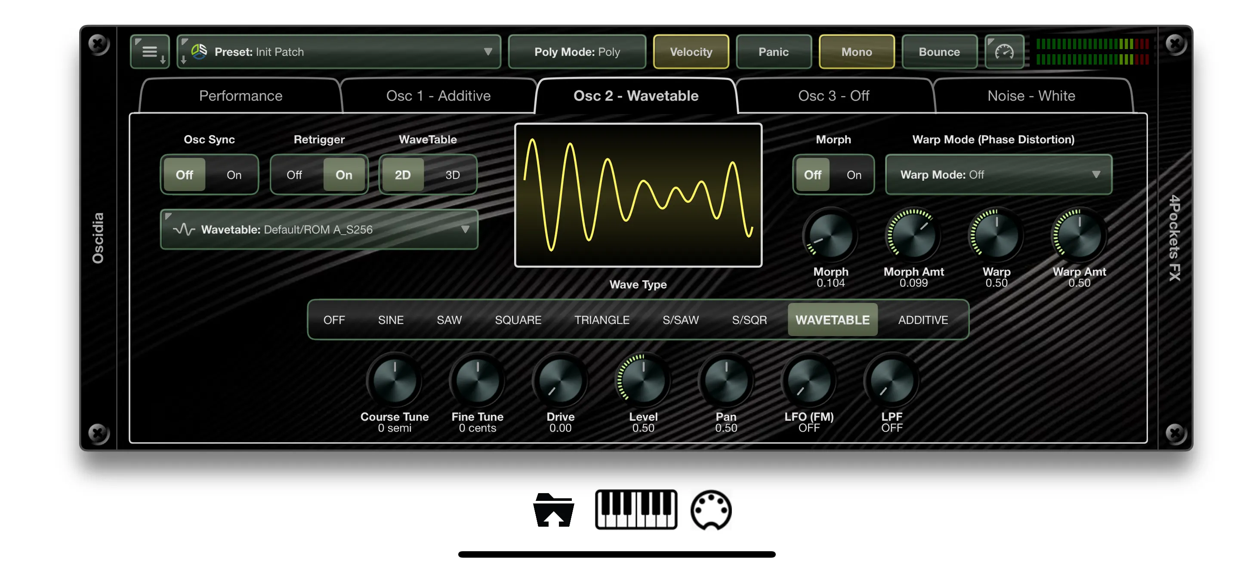Open the MIDI connector icon

coord(711,509)
